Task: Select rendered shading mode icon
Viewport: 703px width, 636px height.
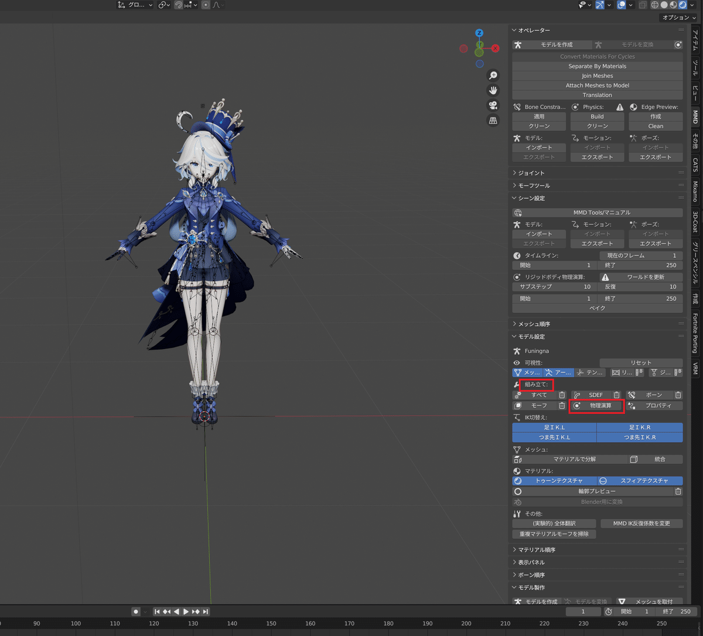Action: (683, 5)
